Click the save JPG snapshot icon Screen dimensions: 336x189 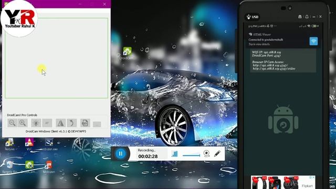coord(85,123)
